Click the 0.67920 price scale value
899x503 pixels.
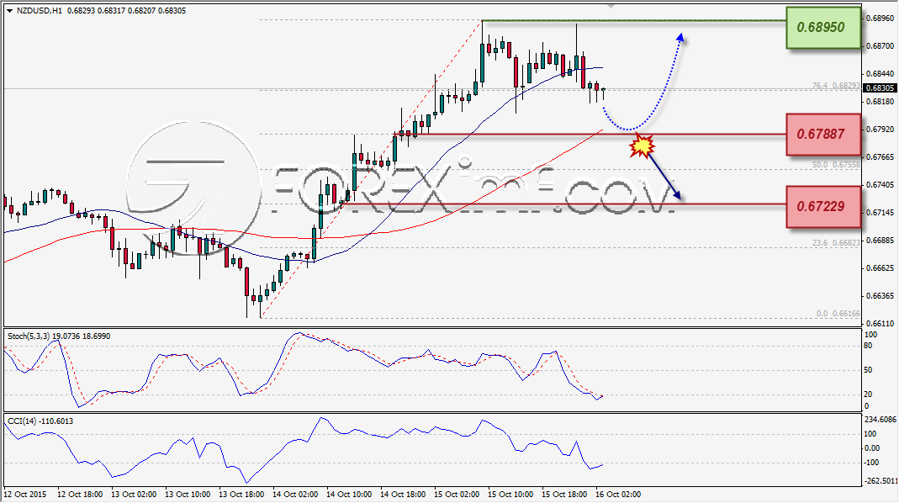[x=879, y=130]
